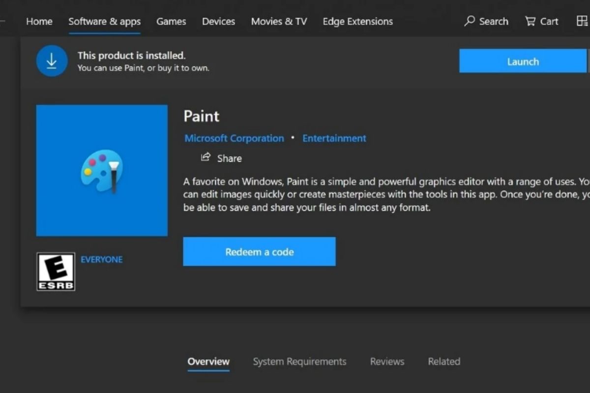Open the System Requirements tab
This screenshot has height=393, width=590.
click(x=299, y=362)
